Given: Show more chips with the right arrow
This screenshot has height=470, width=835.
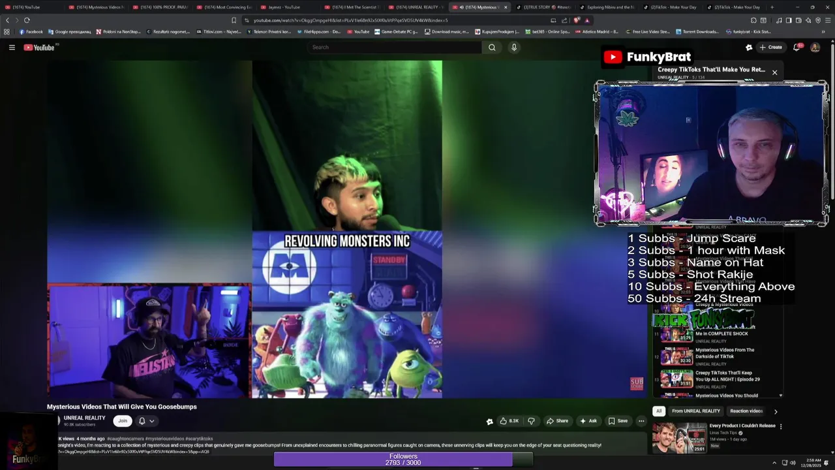Looking at the screenshot, I should pyautogui.click(x=776, y=411).
